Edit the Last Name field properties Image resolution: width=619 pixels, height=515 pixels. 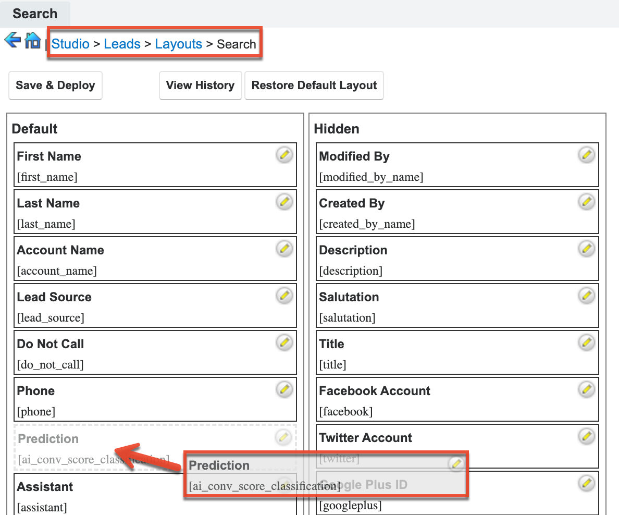tap(284, 201)
